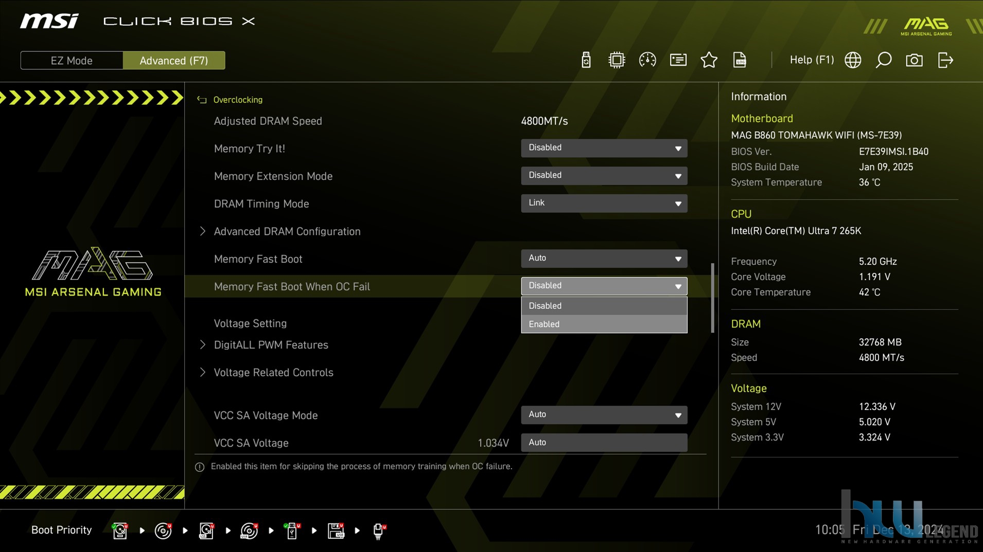Open Memory Extension Mode dropdown
The width and height of the screenshot is (983, 552).
[x=604, y=176]
